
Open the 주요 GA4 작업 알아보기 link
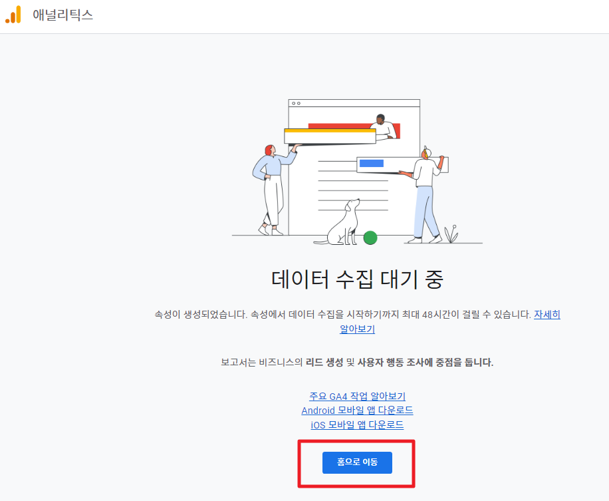[357, 396]
